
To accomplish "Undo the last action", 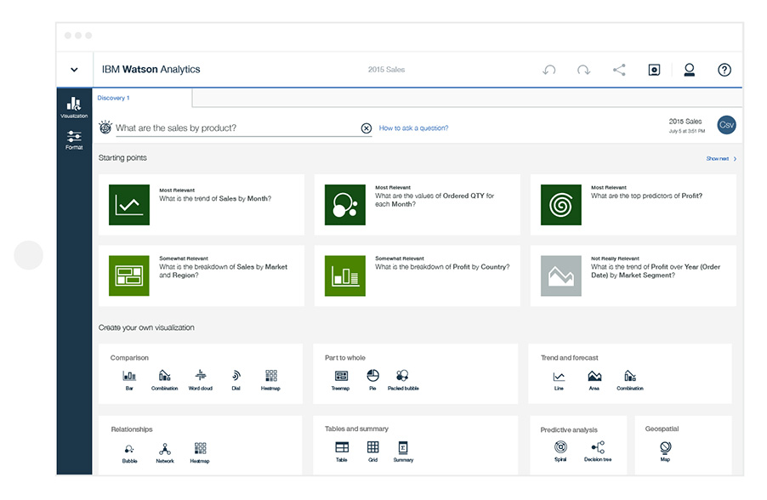I will click(x=548, y=70).
